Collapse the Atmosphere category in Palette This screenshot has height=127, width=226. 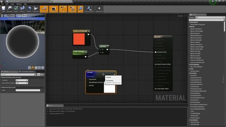(190, 22)
